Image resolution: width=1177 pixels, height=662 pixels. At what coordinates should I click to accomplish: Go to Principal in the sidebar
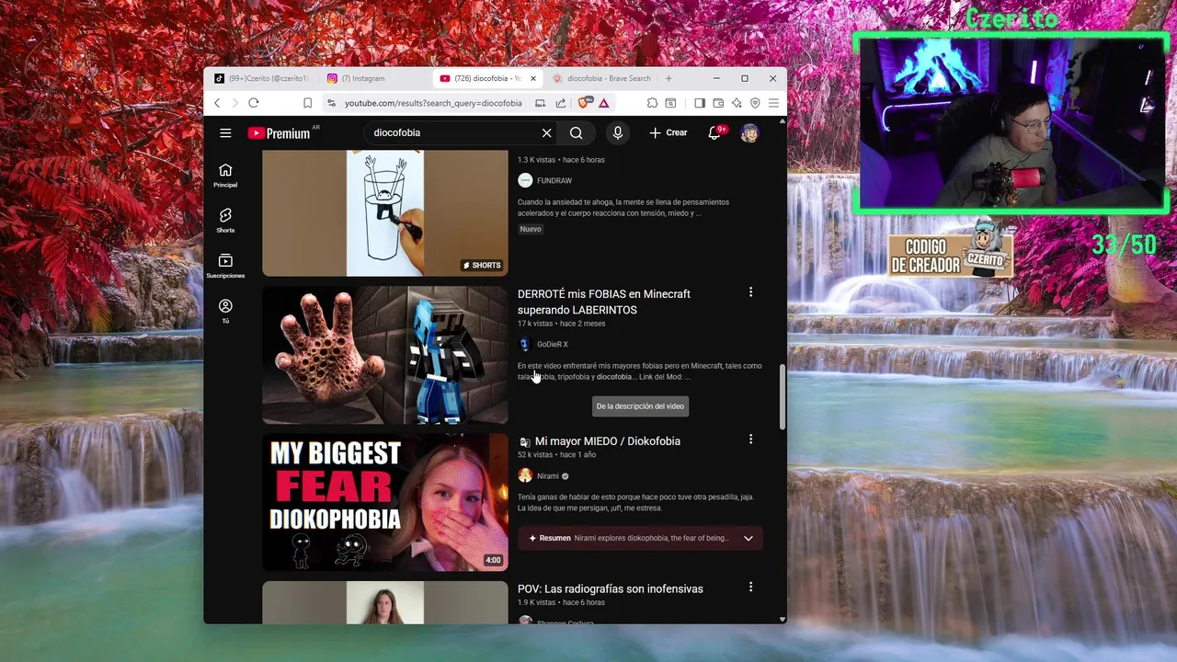(x=225, y=176)
